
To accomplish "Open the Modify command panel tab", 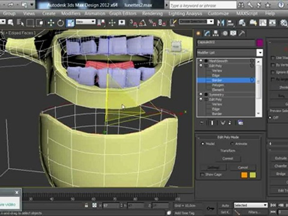I will pyautogui.click(x=207, y=33).
